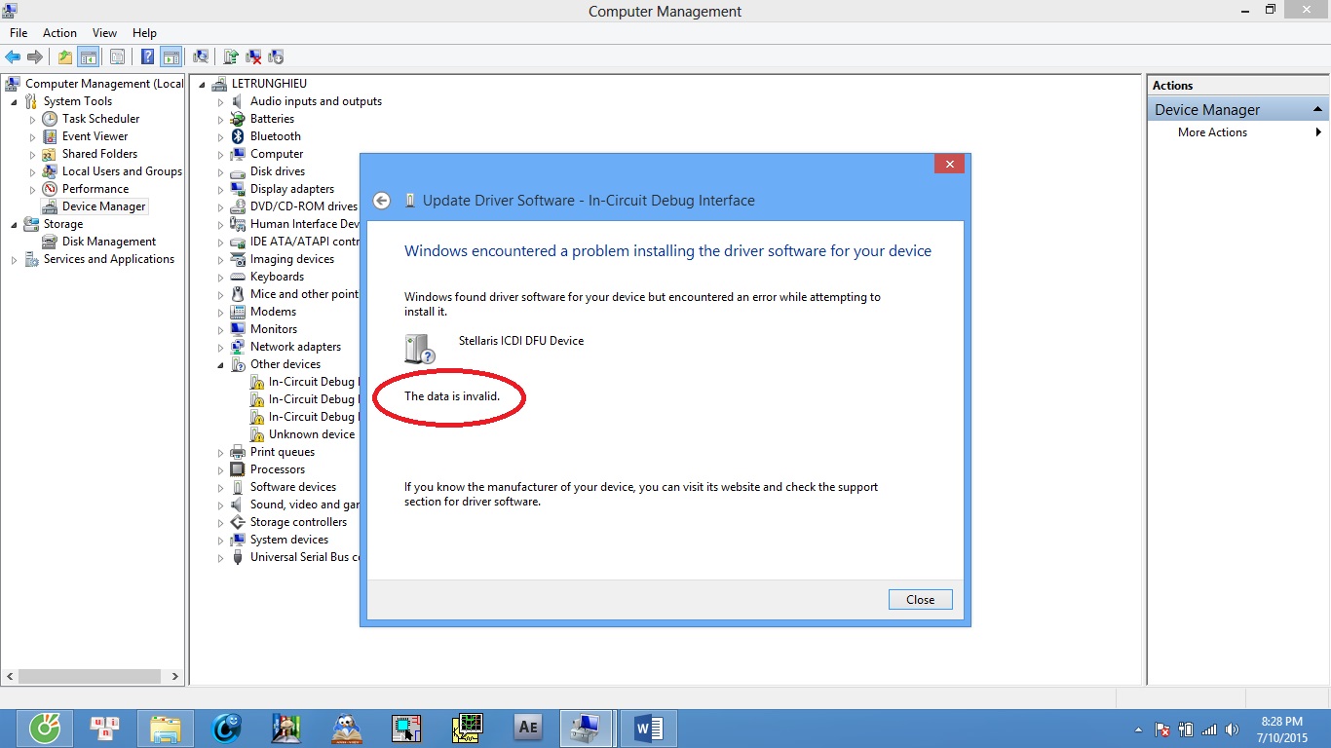Open the Action menu
The height and width of the screenshot is (748, 1331).
tap(59, 33)
